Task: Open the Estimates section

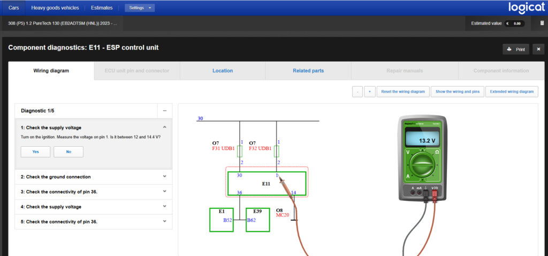Action: pyautogui.click(x=102, y=7)
